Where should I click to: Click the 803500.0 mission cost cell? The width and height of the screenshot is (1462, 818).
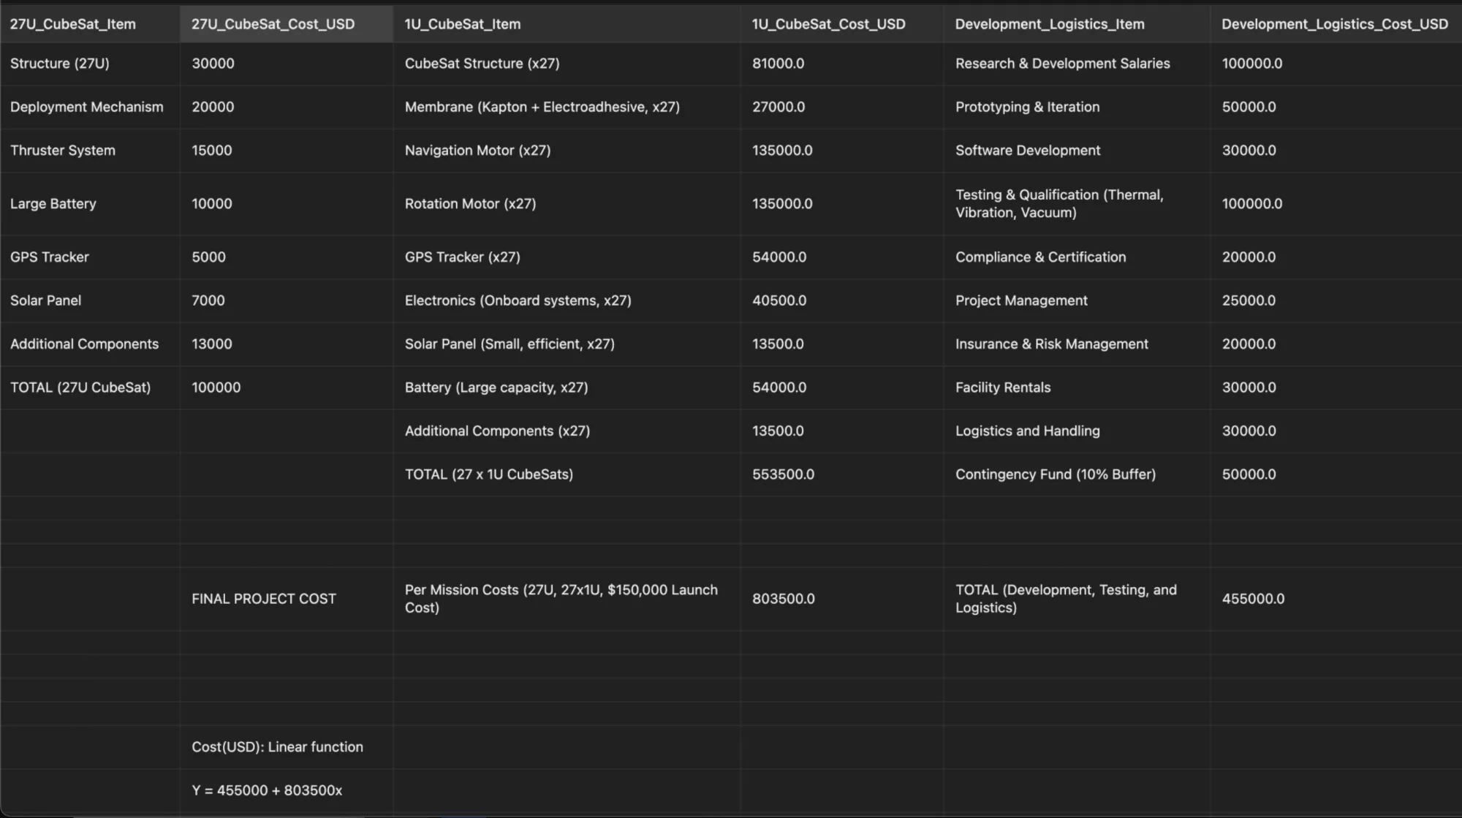pyautogui.click(x=842, y=599)
